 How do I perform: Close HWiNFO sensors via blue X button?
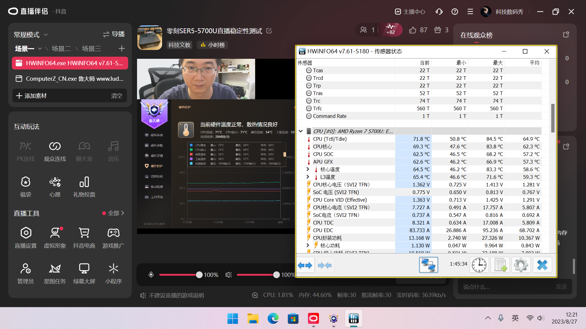pos(542,265)
